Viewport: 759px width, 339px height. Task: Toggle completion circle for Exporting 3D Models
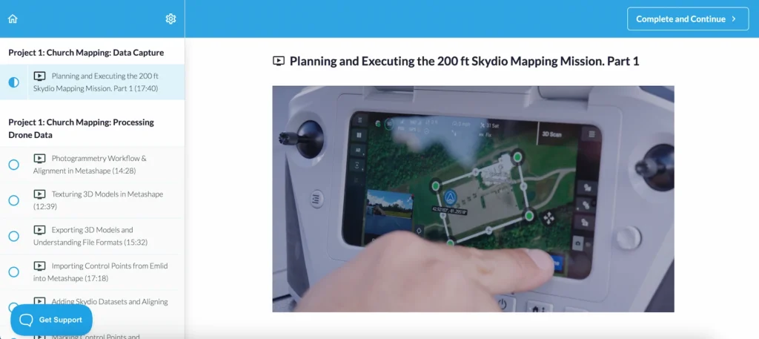pyautogui.click(x=14, y=236)
